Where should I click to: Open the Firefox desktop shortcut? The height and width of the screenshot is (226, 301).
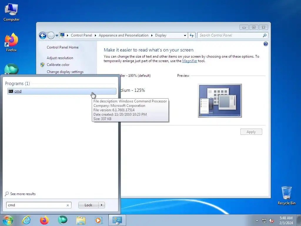(x=11, y=42)
